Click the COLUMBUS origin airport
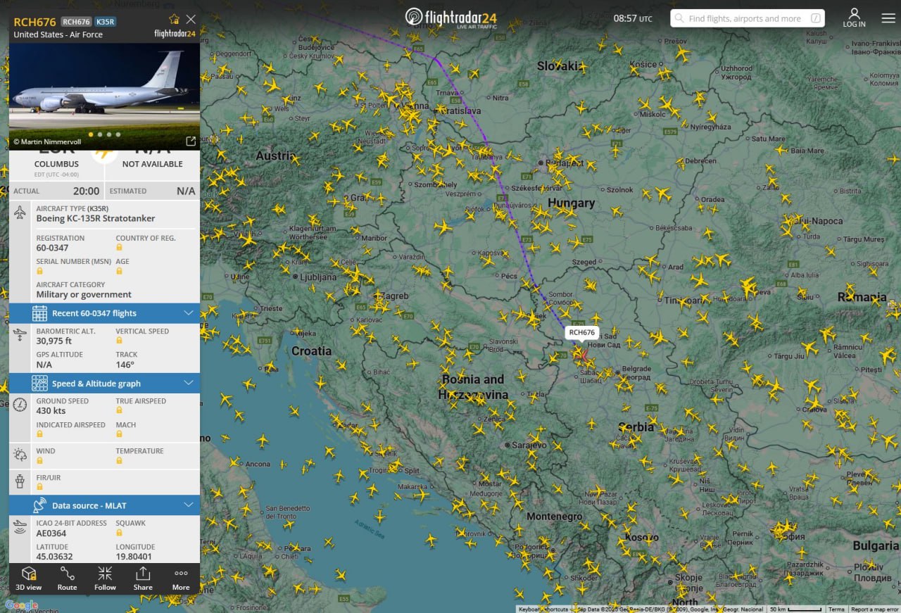Image resolution: width=901 pixels, height=613 pixels. tap(57, 164)
